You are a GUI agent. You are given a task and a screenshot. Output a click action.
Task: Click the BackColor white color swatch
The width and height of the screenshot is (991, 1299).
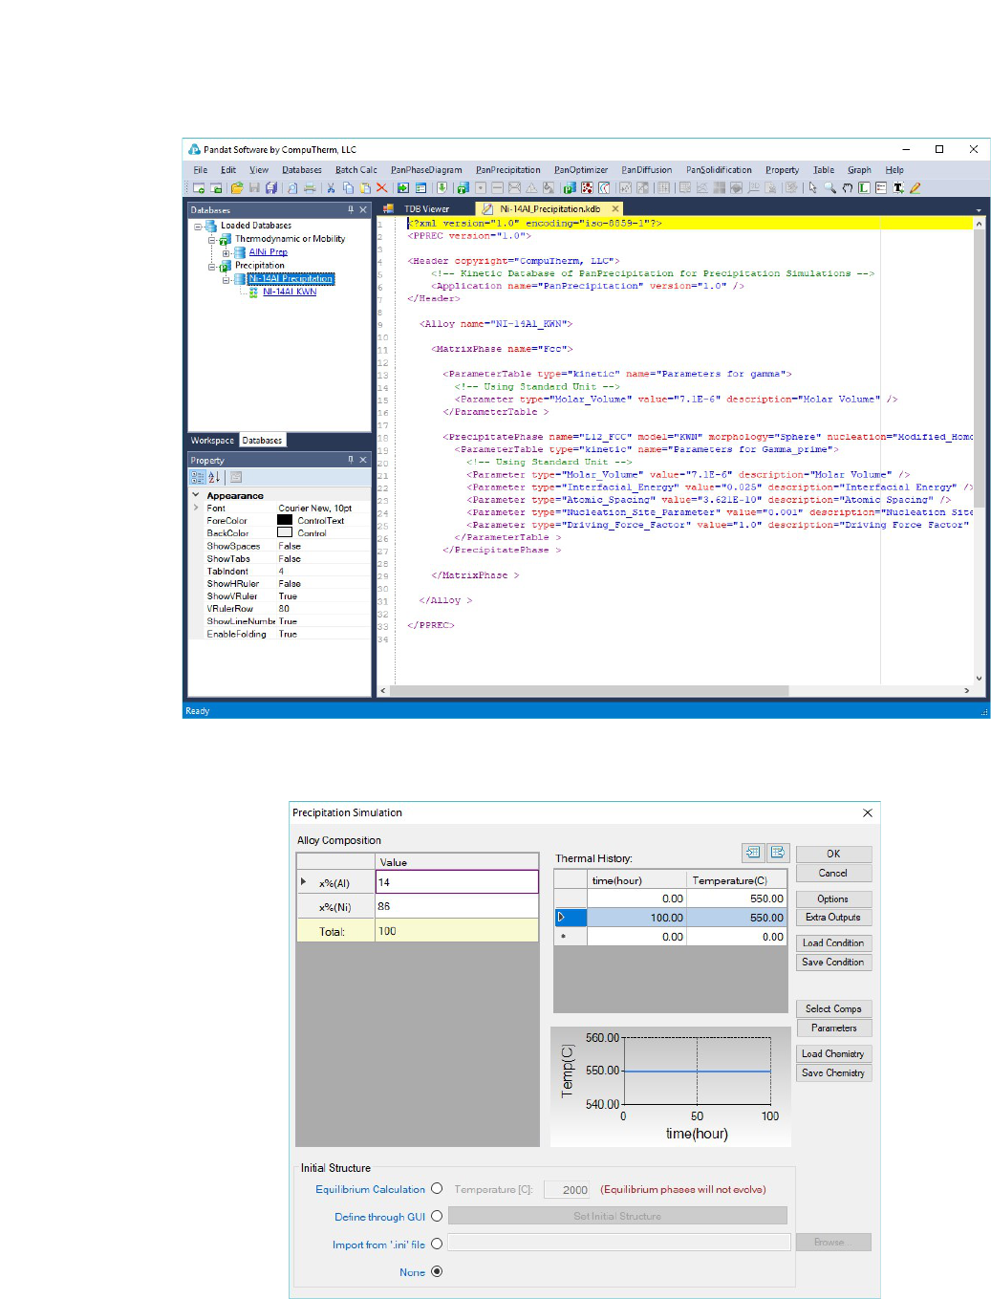(285, 532)
